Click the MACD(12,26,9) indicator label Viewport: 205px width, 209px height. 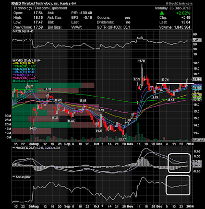26,148
